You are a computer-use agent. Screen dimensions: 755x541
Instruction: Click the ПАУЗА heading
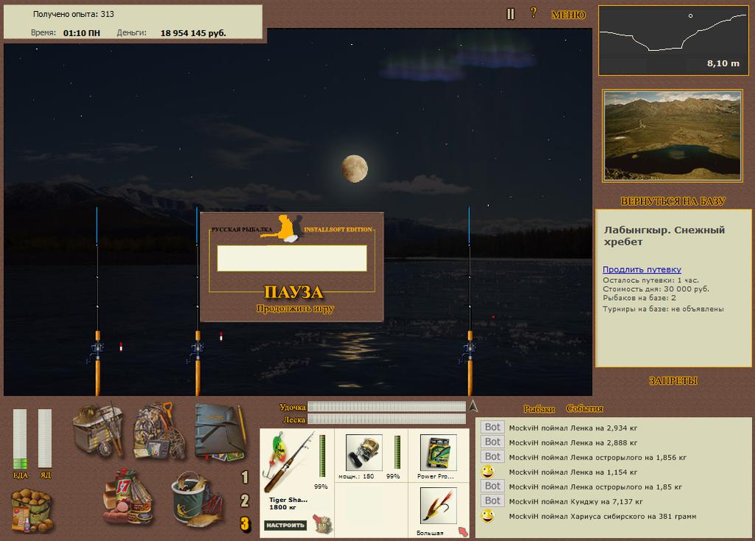(x=293, y=292)
